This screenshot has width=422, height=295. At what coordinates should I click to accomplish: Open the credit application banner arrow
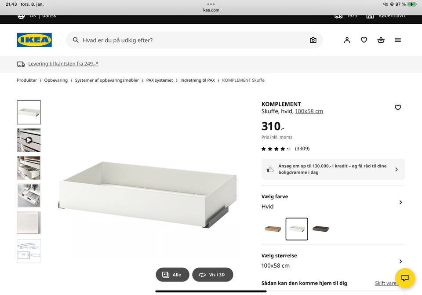click(396, 169)
